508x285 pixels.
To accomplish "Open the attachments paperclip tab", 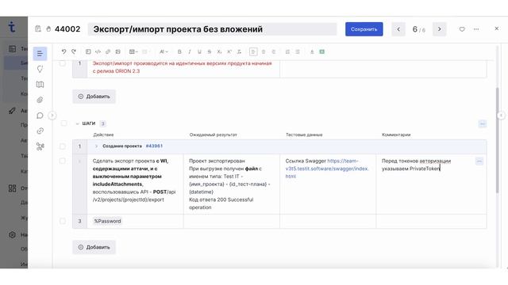I will [40, 100].
